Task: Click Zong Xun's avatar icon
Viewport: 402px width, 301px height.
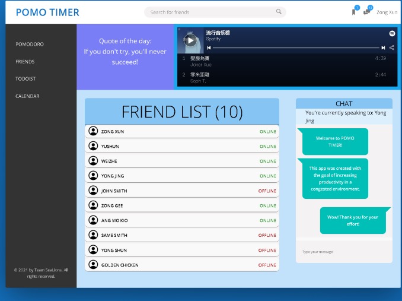Action: pos(93,131)
